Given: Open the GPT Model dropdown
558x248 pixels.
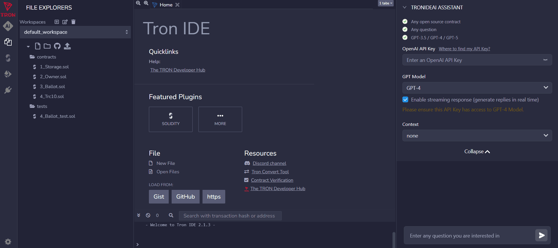Looking at the screenshot, I should pyautogui.click(x=477, y=88).
